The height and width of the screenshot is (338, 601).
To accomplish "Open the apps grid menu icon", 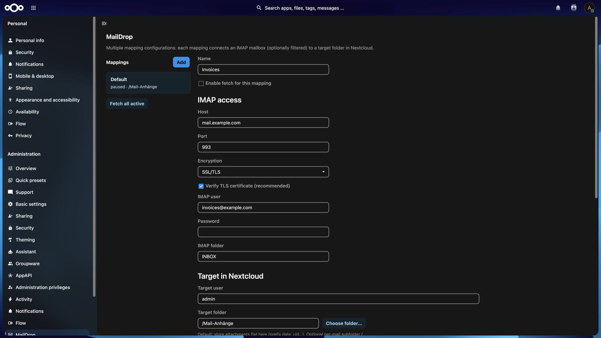I will pyautogui.click(x=33, y=8).
